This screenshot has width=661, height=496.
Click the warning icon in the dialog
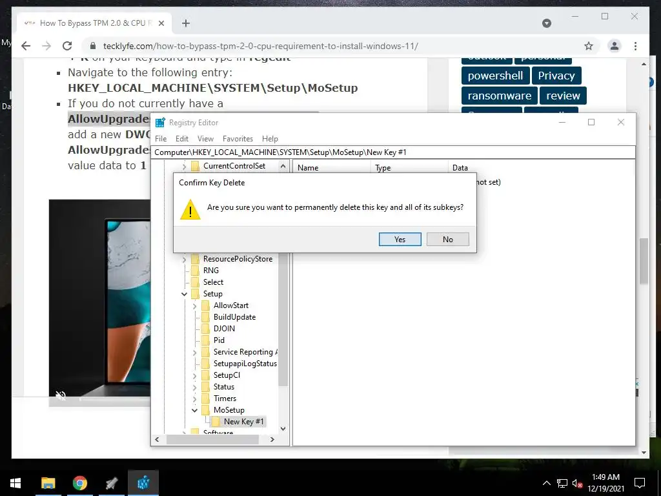[x=190, y=210]
